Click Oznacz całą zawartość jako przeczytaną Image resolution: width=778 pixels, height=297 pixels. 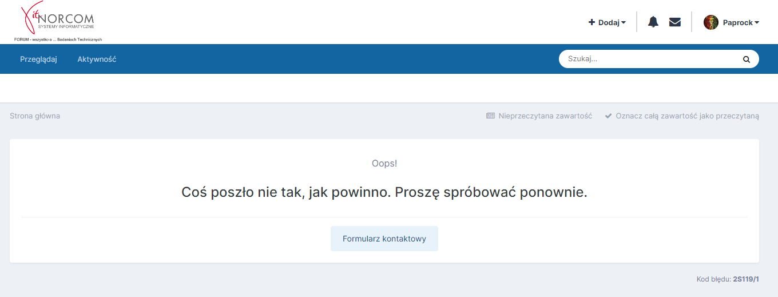click(682, 116)
